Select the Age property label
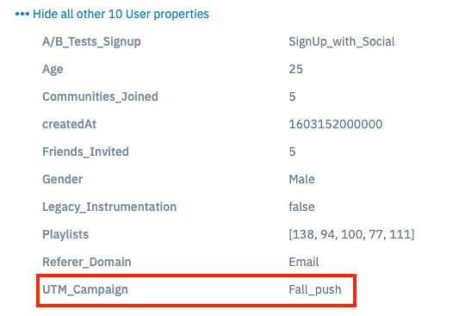459x316 pixels. coord(53,70)
